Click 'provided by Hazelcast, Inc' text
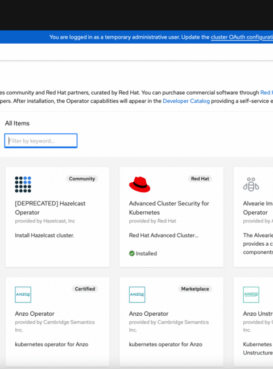The height and width of the screenshot is (369, 273). [45, 221]
